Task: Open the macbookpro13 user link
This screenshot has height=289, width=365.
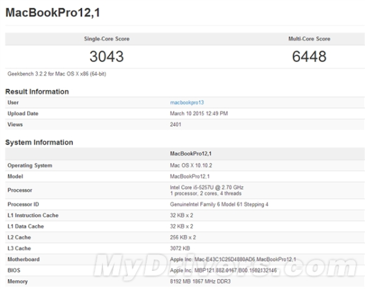Action: 186,103
